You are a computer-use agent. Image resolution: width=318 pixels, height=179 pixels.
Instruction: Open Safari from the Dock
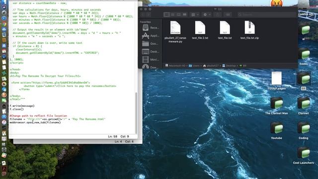(4, 18)
